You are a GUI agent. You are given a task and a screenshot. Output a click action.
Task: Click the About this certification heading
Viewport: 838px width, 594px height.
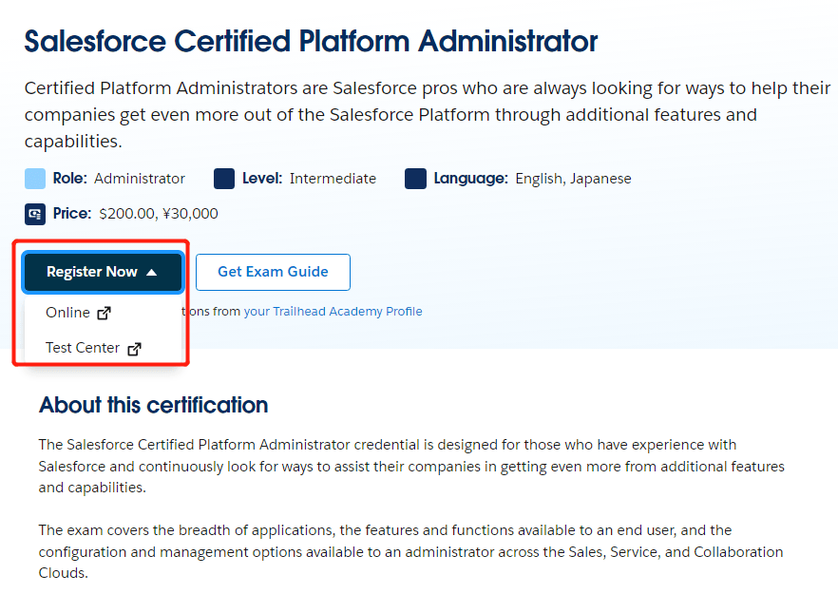pos(153,405)
